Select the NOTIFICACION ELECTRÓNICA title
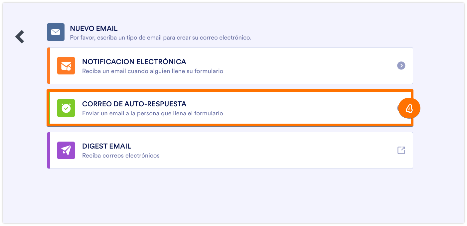 pyautogui.click(x=134, y=62)
